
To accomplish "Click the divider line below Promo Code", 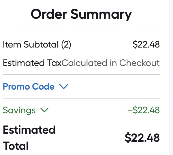I will tap(81, 98).
